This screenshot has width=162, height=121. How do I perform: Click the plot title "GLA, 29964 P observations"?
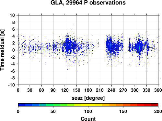pos(88,3)
